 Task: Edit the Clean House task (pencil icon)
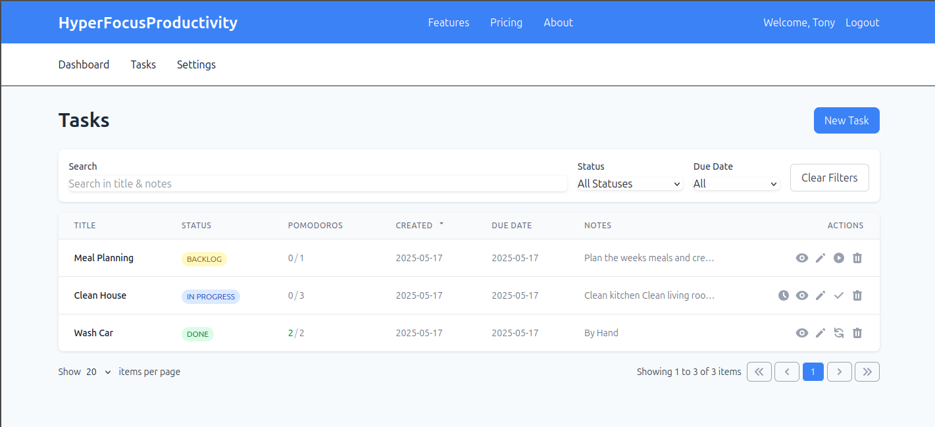tap(820, 295)
